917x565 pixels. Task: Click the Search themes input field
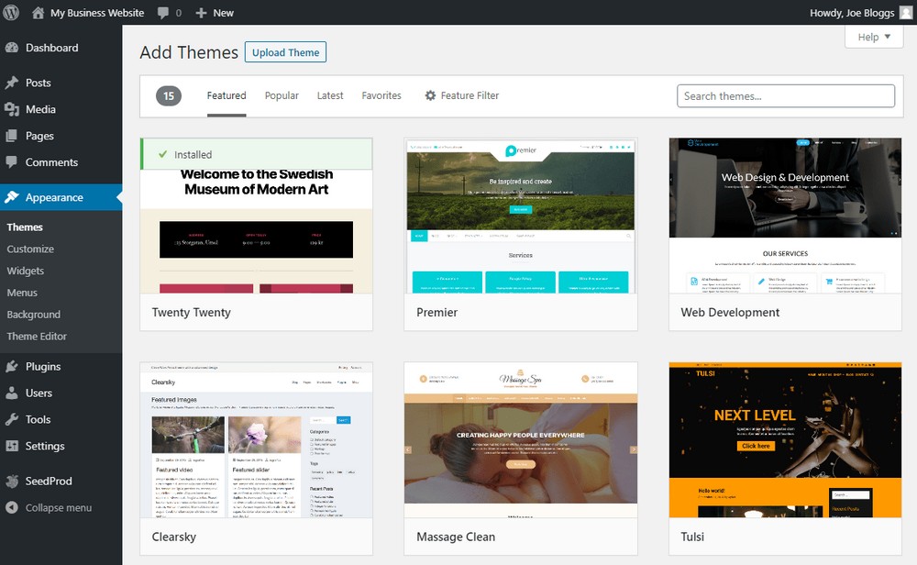coord(785,95)
